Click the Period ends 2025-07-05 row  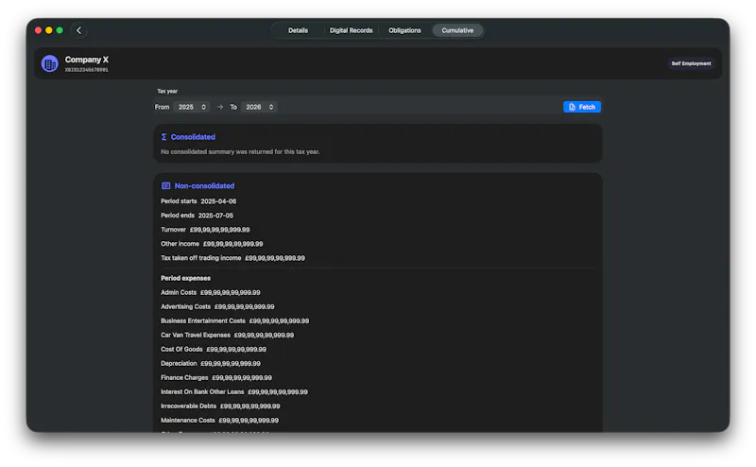(x=197, y=216)
